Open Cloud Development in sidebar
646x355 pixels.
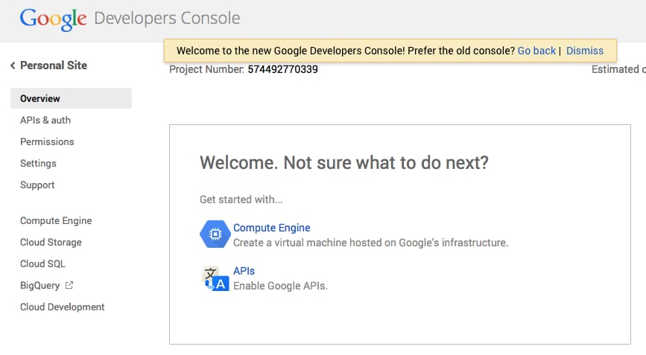click(62, 307)
